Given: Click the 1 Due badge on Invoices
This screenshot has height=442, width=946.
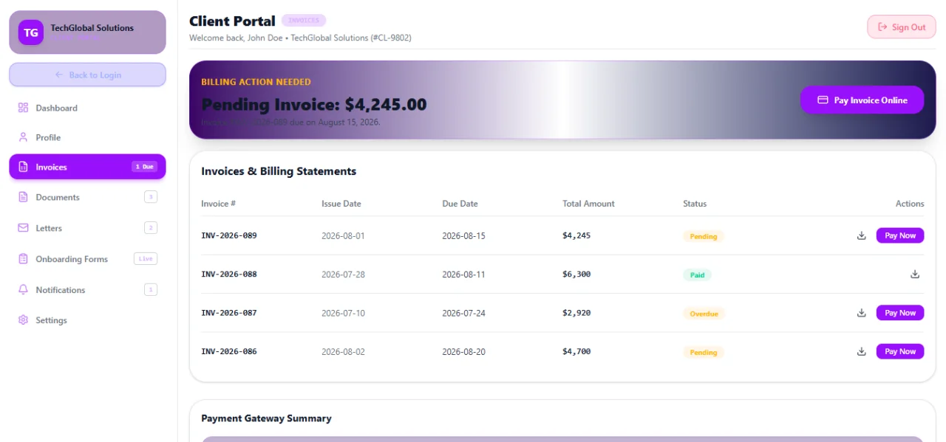Looking at the screenshot, I should (145, 167).
